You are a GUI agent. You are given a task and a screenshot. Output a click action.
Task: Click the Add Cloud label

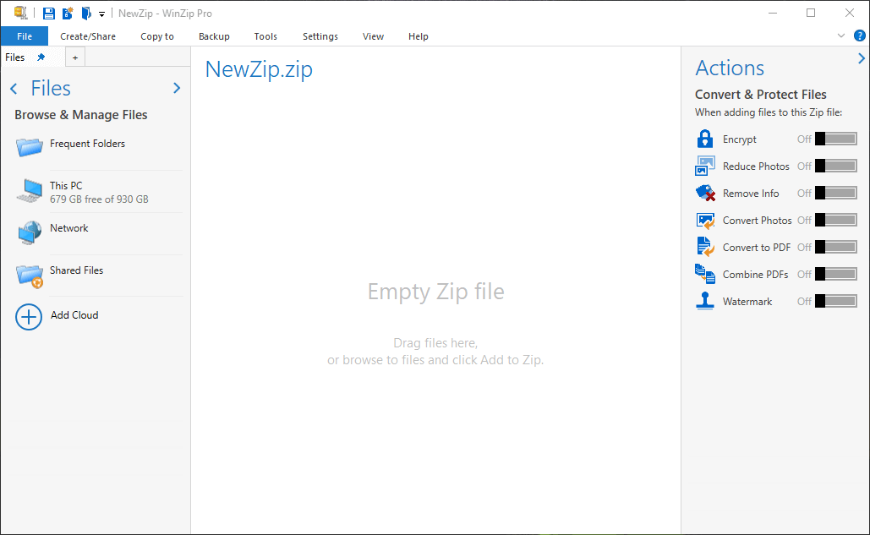pos(74,315)
